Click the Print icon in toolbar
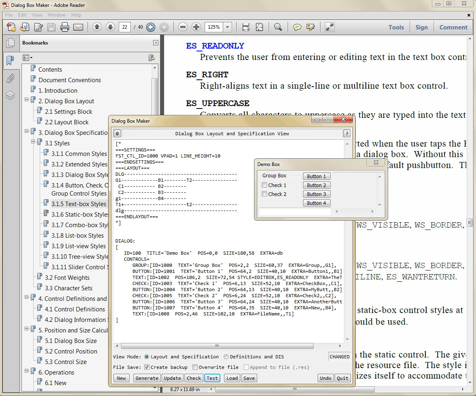The height and width of the screenshot is (396, 476). [65, 27]
